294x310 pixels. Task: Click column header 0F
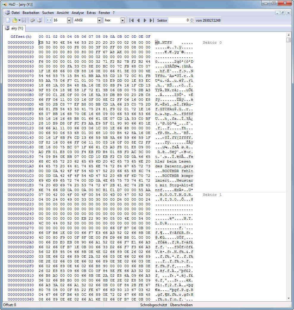tap(148, 37)
